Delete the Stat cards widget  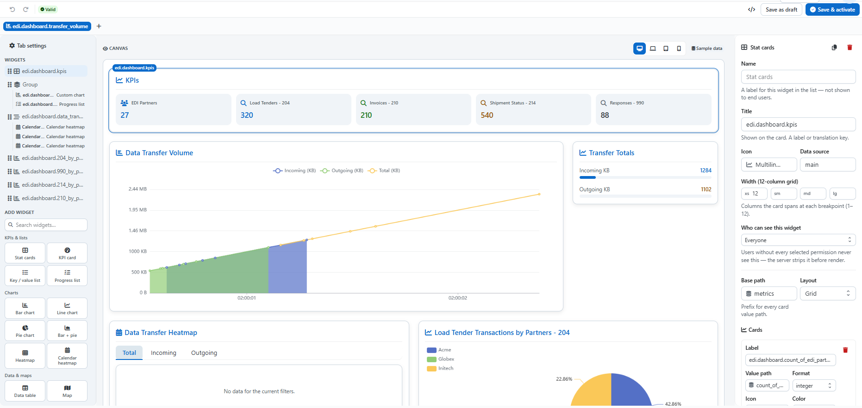[x=850, y=47]
